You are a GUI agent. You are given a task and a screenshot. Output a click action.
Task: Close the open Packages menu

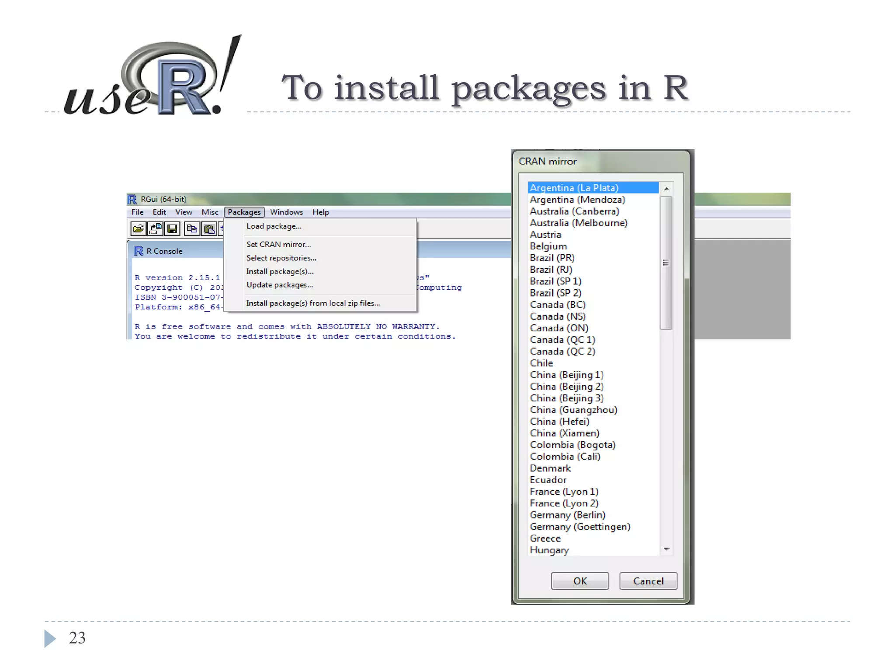tap(244, 212)
